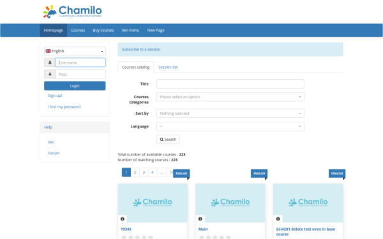Click the lock icon beside the Pass field
Viewport: 383px width, 239px height.
click(50, 74)
